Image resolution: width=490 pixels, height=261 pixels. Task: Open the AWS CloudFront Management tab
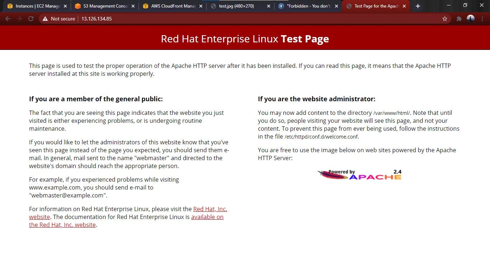[172, 6]
